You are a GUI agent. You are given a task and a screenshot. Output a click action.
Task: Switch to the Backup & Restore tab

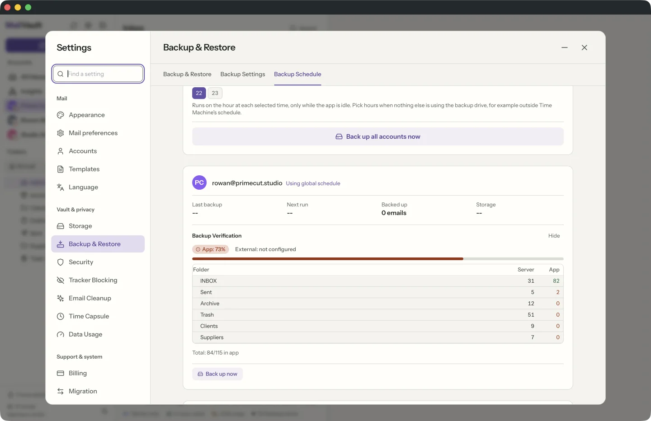187,74
